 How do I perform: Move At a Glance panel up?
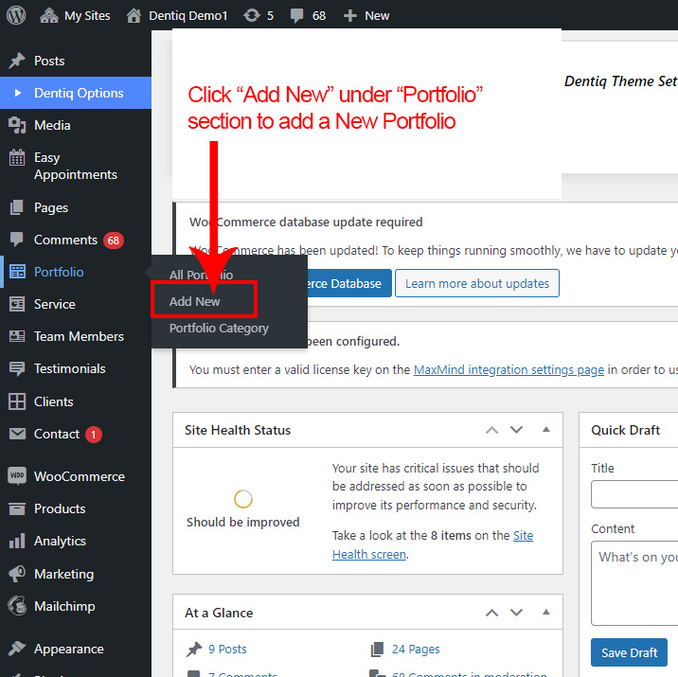[491, 613]
